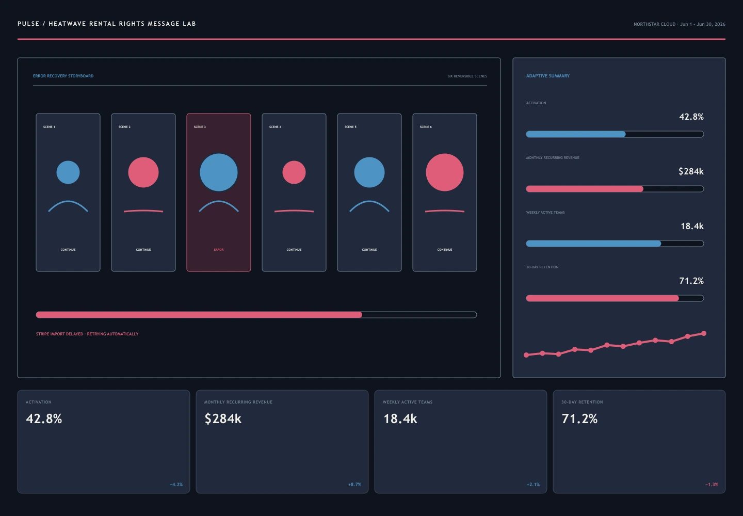Click 'STRIPE IMPORT DELAYED · RETRYING AUTOMATICALLY' message
Screen dimensions: 743x516
87,334
